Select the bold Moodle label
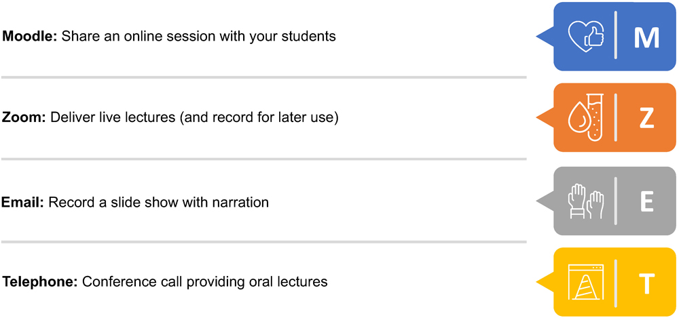Screen dimensions: 679x320 [x=30, y=36]
